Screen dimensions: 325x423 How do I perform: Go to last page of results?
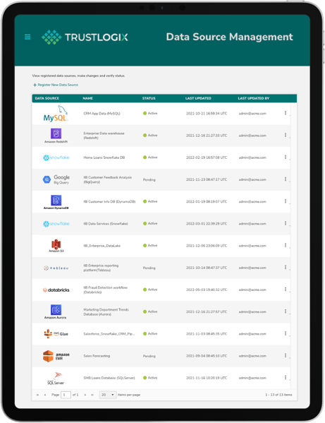[92, 395]
